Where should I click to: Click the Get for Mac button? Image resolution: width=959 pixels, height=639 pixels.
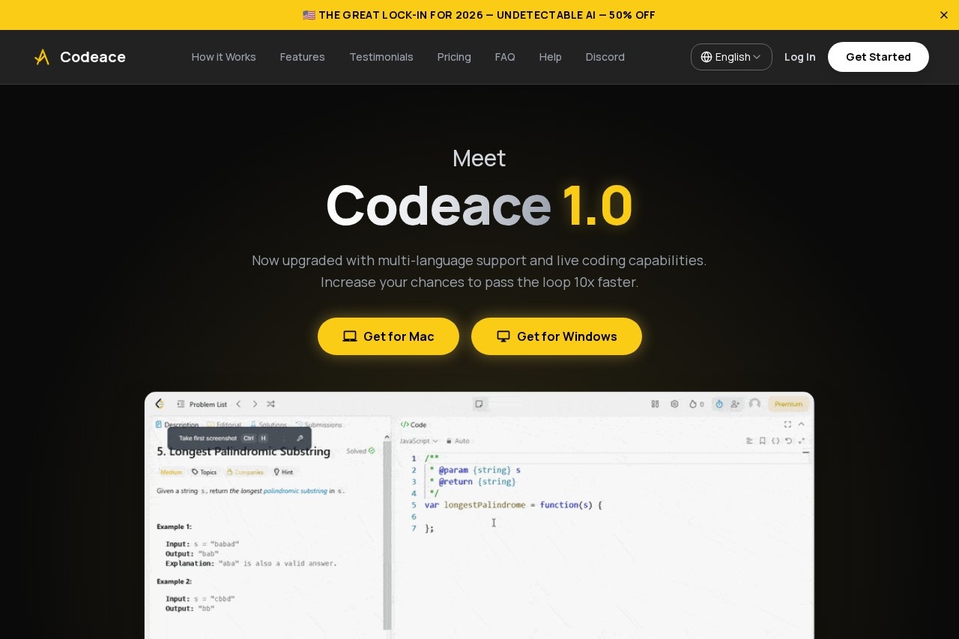pos(388,336)
